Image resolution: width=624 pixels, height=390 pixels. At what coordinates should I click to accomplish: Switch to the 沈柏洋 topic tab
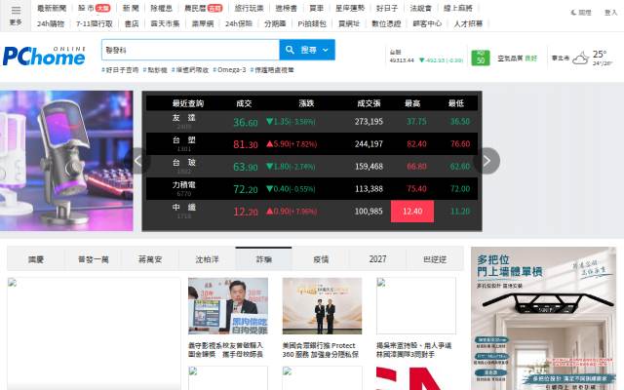coord(207,259)
